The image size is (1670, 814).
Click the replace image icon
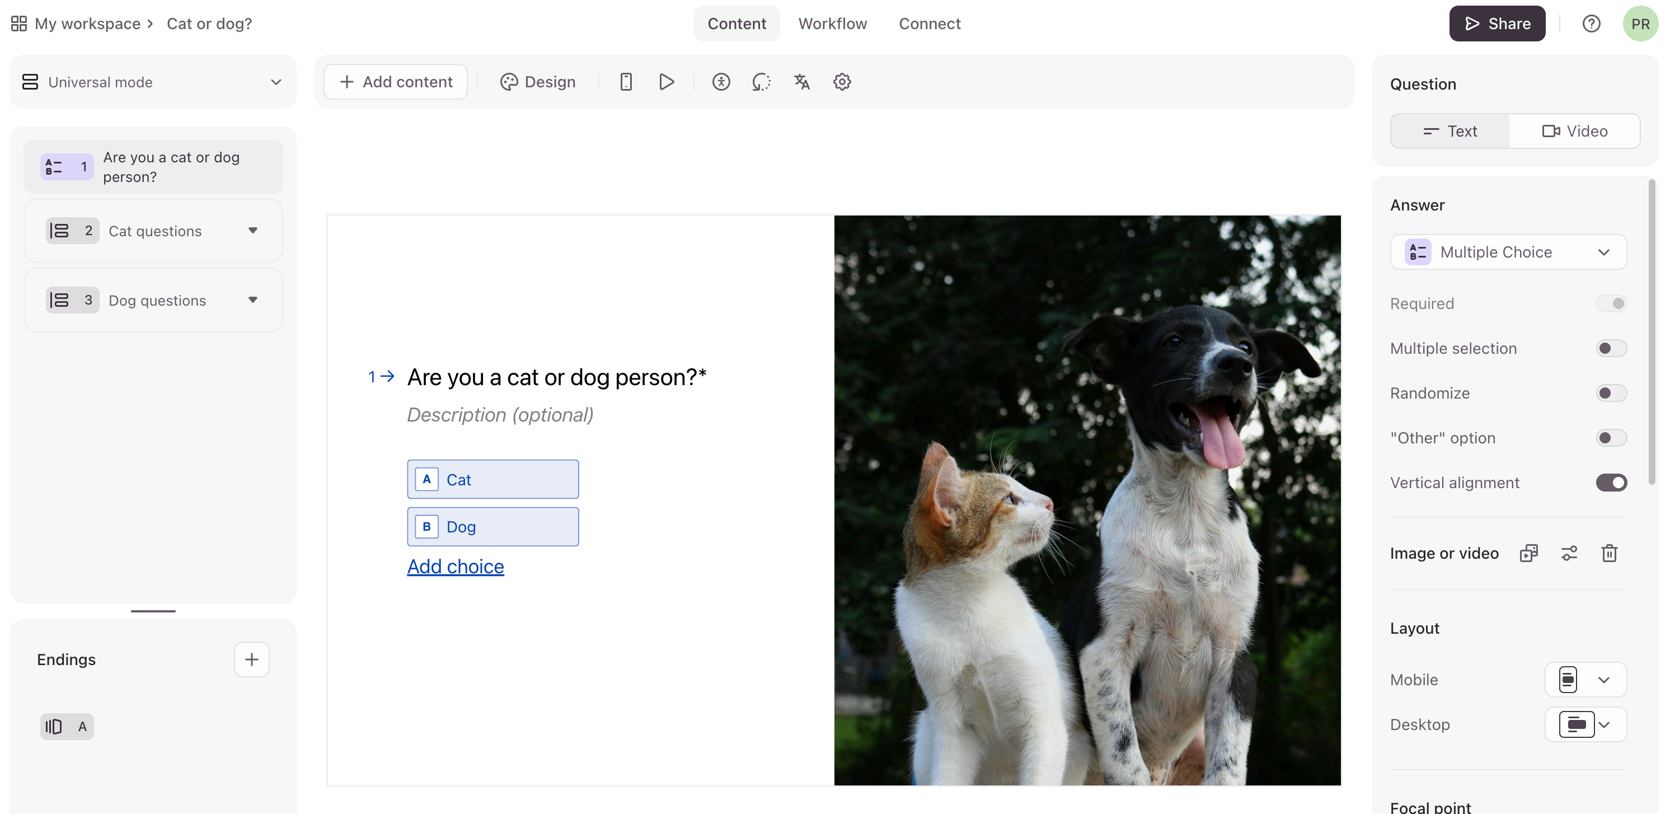coord(1528,553)
